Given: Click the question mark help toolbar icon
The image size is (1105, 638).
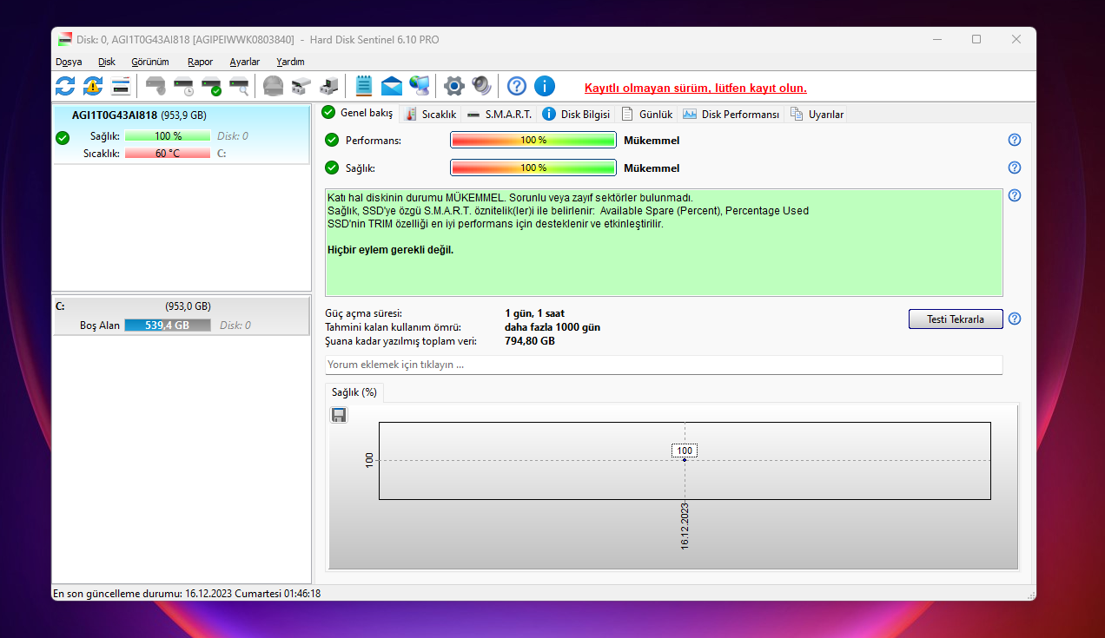Looking at the screenshot, I should click(x=517, y=86).
